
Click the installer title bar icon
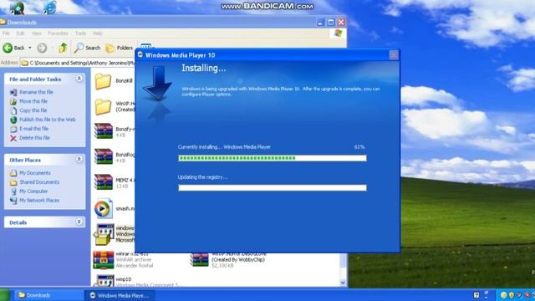140,54
